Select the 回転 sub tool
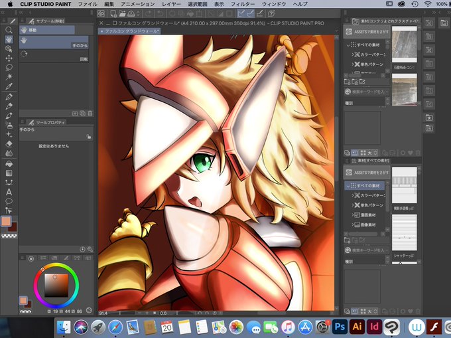This screenshot has height=338, width=451. [x=54, y=56]
